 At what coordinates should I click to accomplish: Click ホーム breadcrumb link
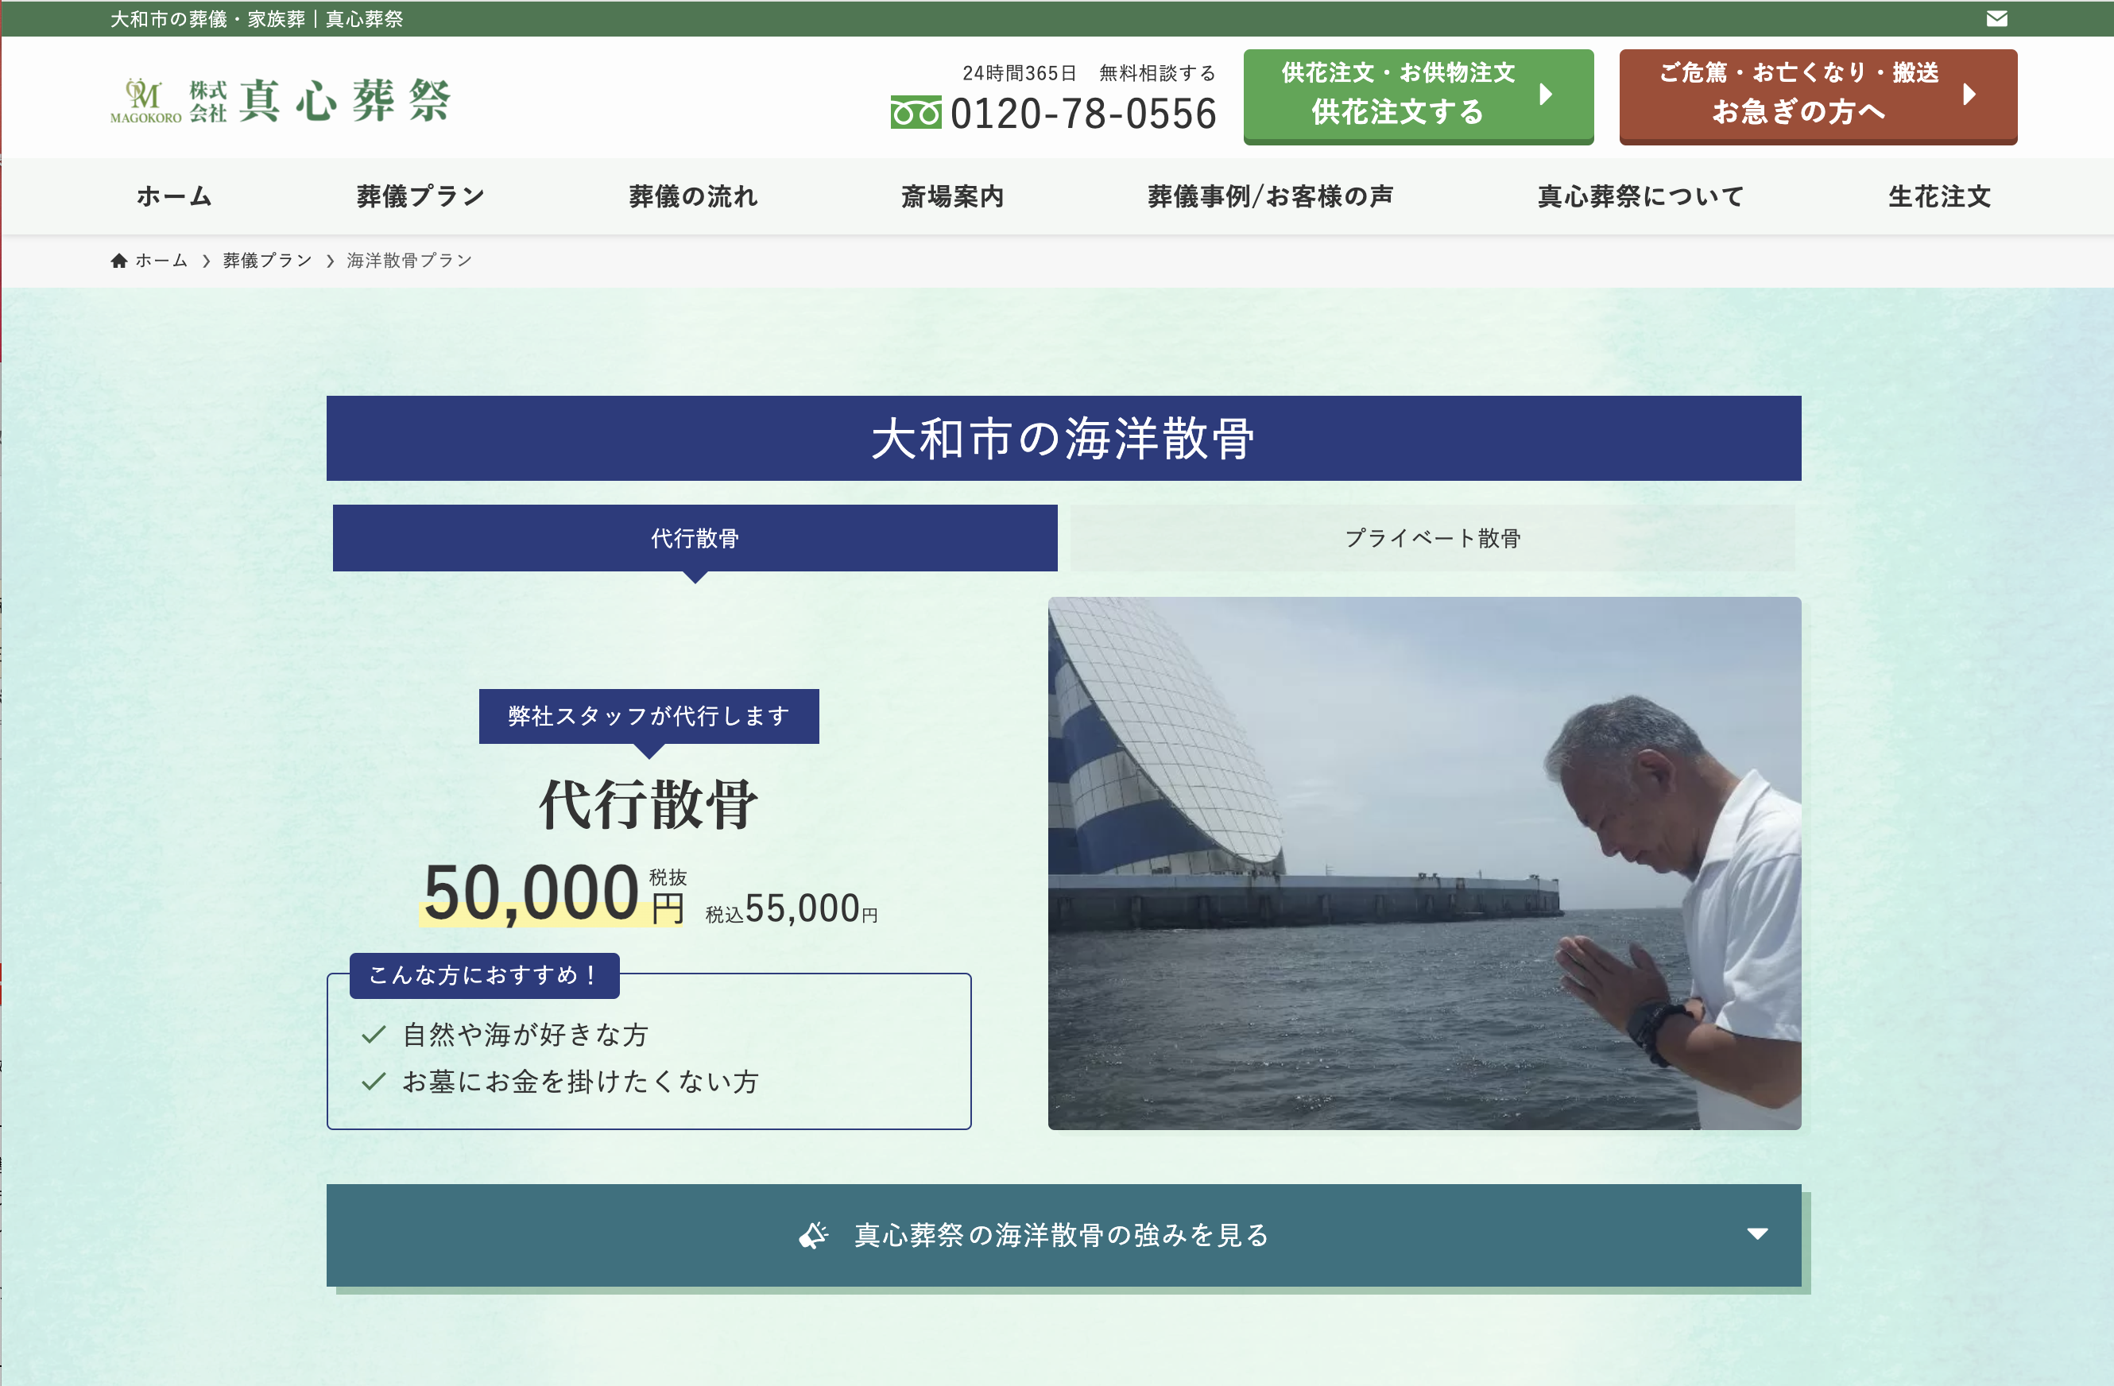pos(161,261)
